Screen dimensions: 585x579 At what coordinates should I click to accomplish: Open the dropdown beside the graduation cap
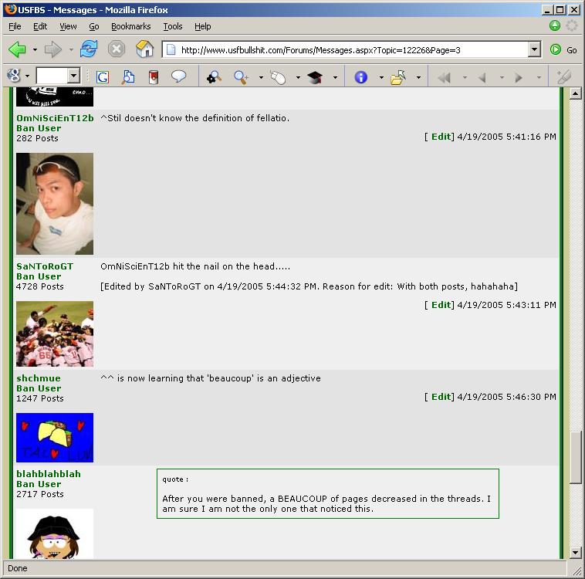(x=335, y=77)
